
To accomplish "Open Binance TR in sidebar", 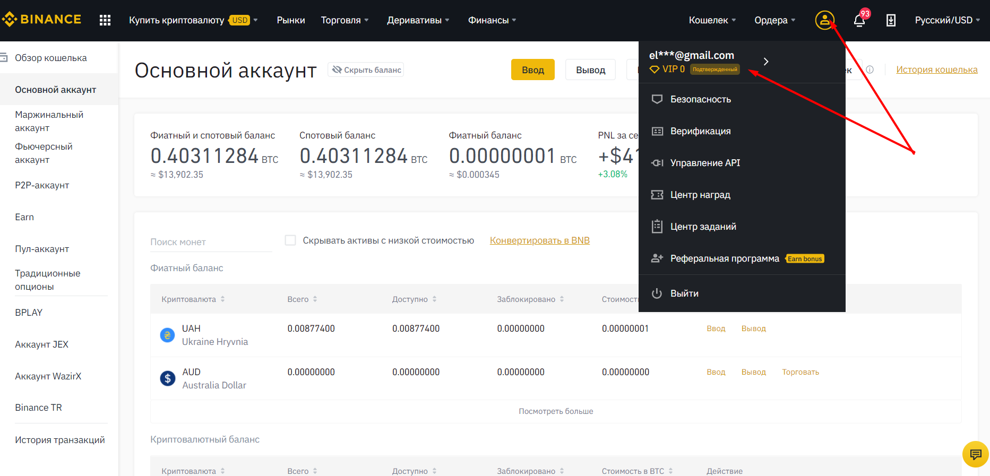I will pyautogui.click(x=38, y=408).
